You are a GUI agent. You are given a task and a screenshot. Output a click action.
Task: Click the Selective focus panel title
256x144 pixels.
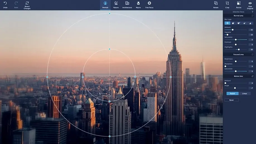click(x=238, y=12)
